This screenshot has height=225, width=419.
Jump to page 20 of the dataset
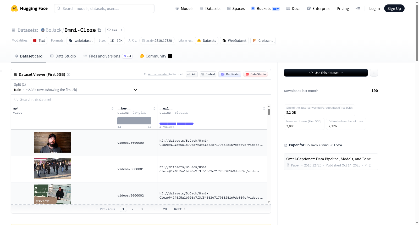click(x=165, y=209)
